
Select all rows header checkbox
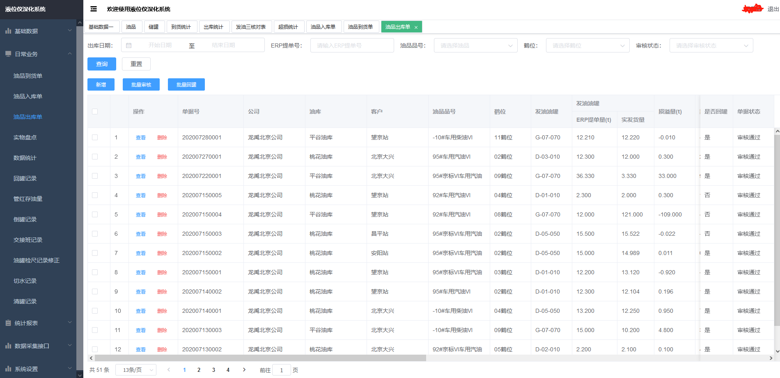[x=95, y=112]
